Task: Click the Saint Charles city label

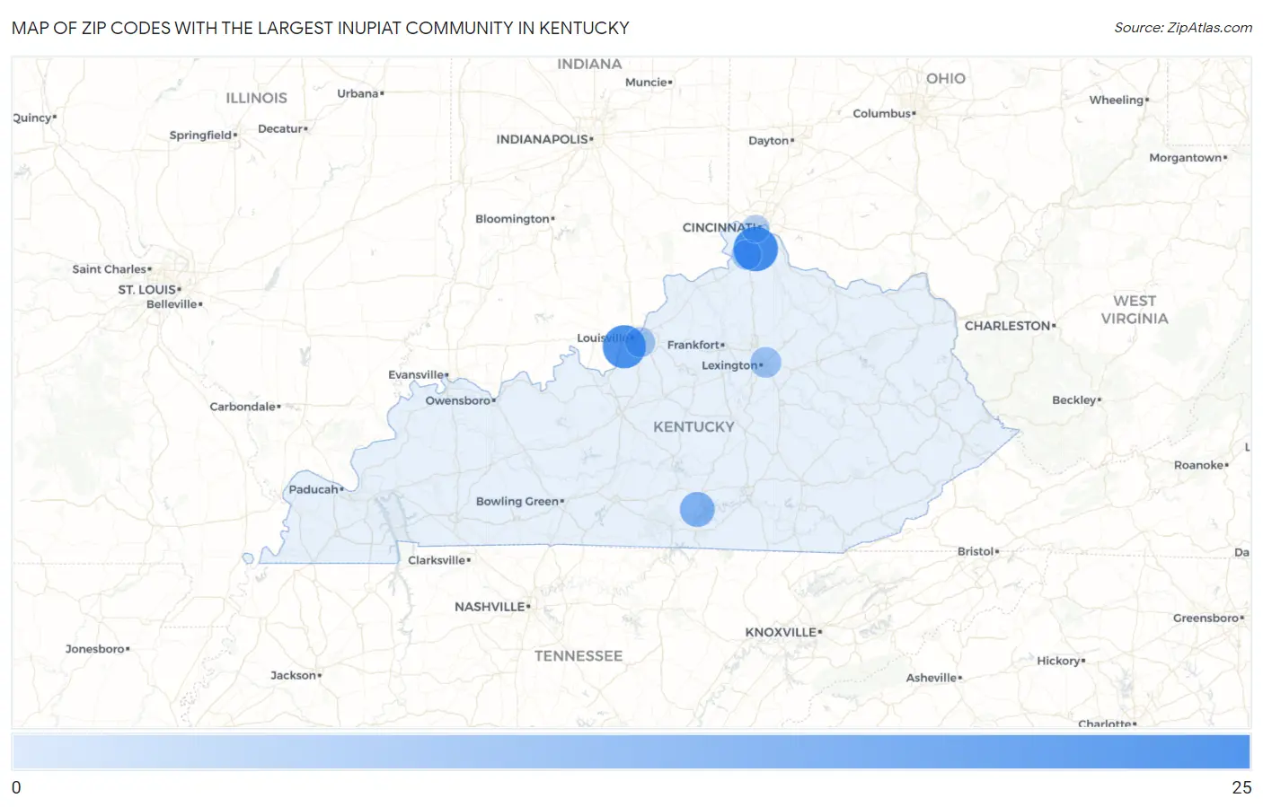Action: [x=110, y=269]
